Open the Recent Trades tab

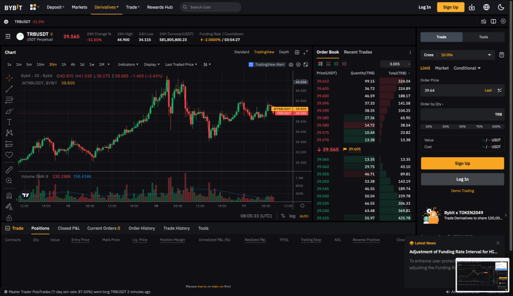(x=358, y=52)
